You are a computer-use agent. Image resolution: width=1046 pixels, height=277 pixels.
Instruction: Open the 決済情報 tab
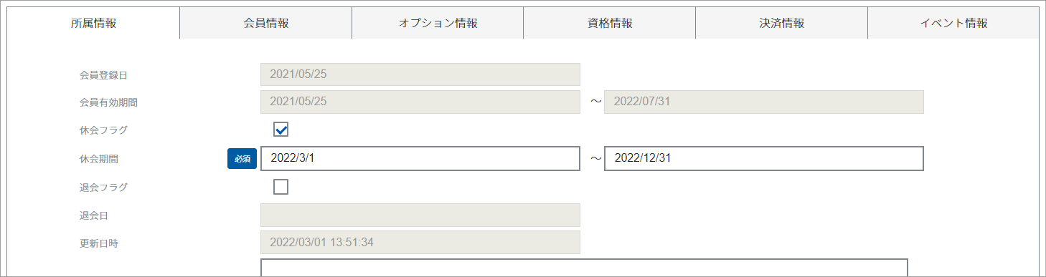click(781, 23)
